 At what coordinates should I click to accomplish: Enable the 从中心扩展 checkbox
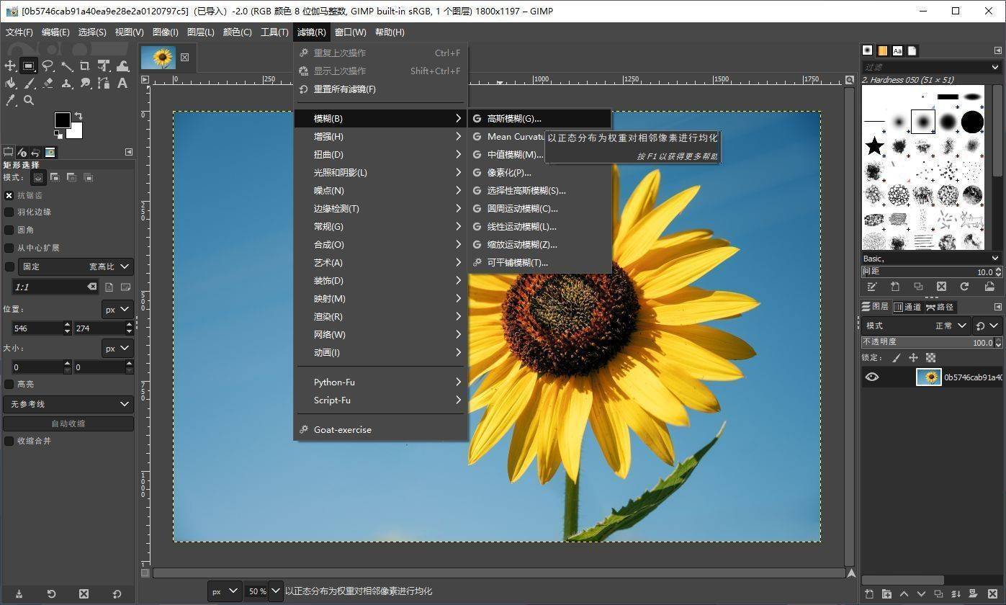click(x=9, y=248)
